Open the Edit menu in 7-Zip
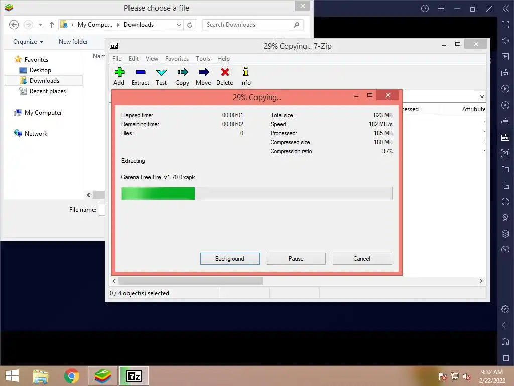This screenshot has height=386, width=514. 134,59
